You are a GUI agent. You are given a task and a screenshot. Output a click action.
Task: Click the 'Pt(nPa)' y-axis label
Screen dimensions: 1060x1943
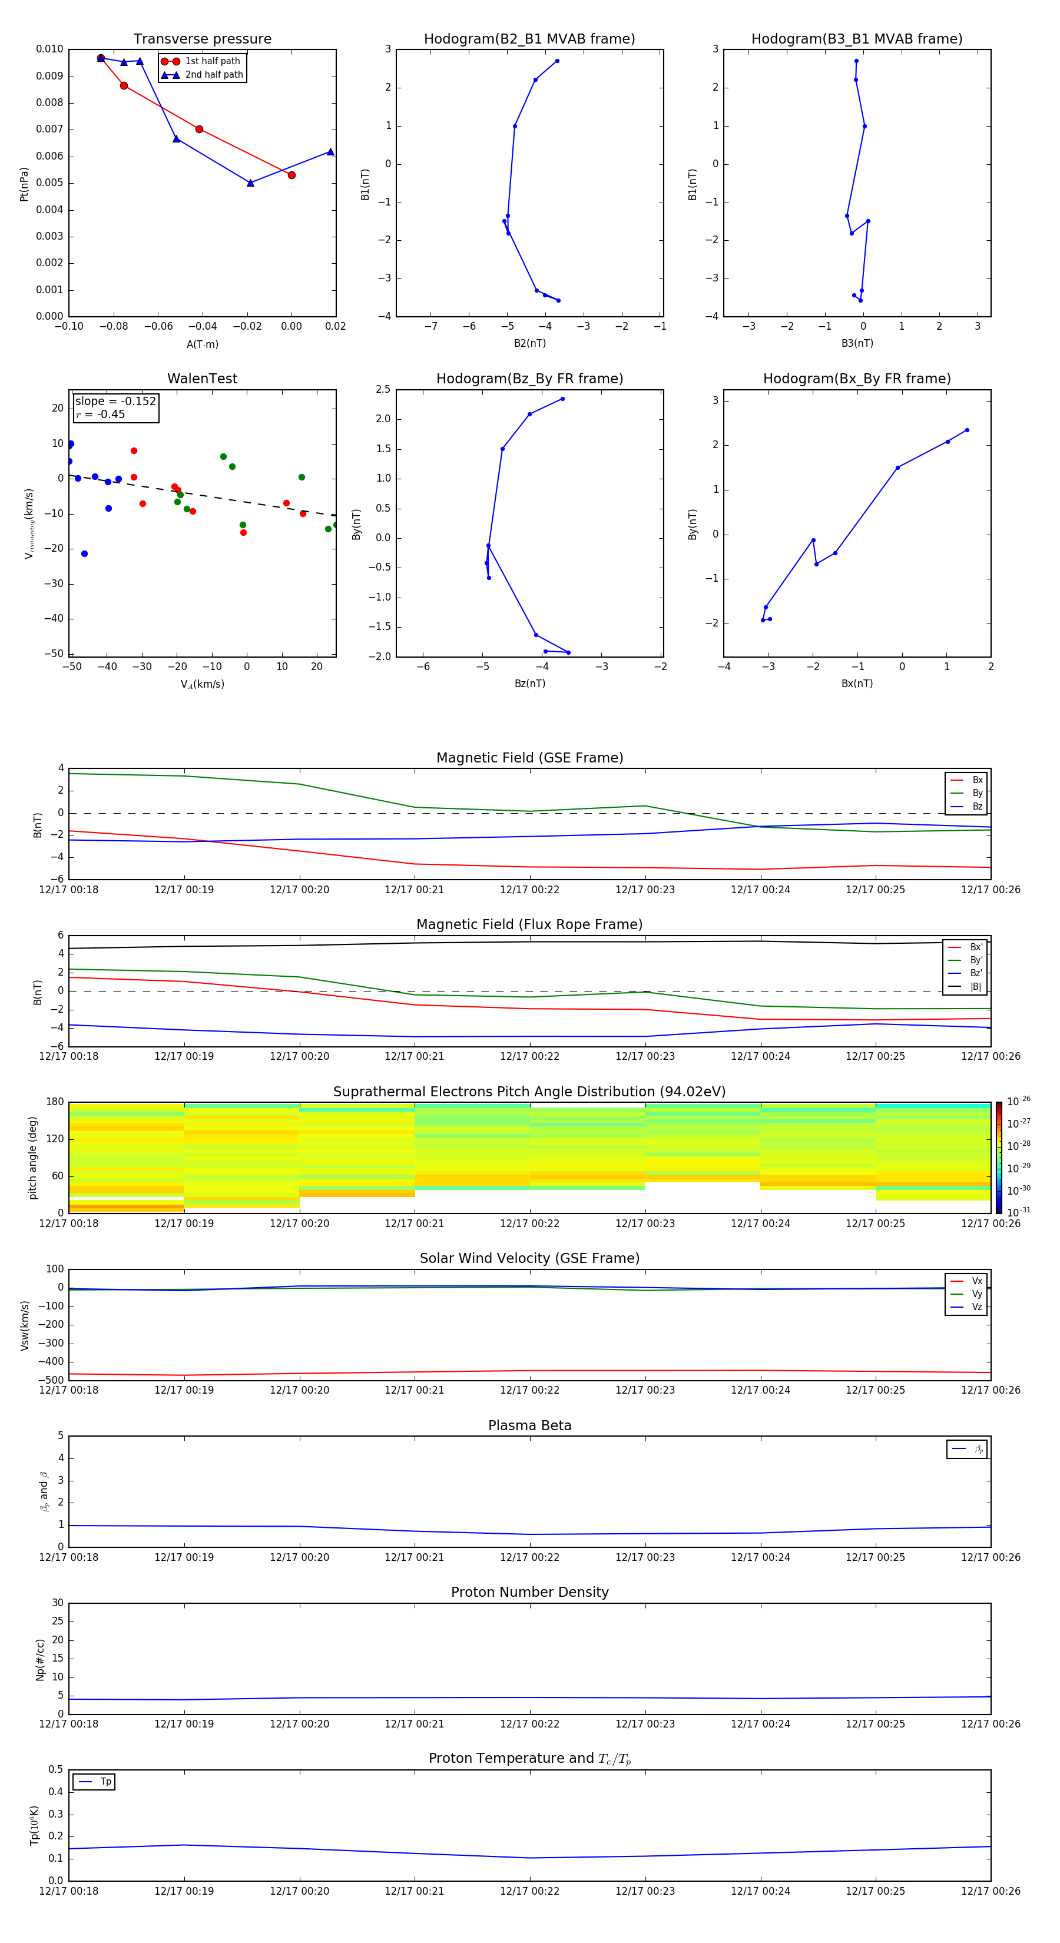click(24, 184)
